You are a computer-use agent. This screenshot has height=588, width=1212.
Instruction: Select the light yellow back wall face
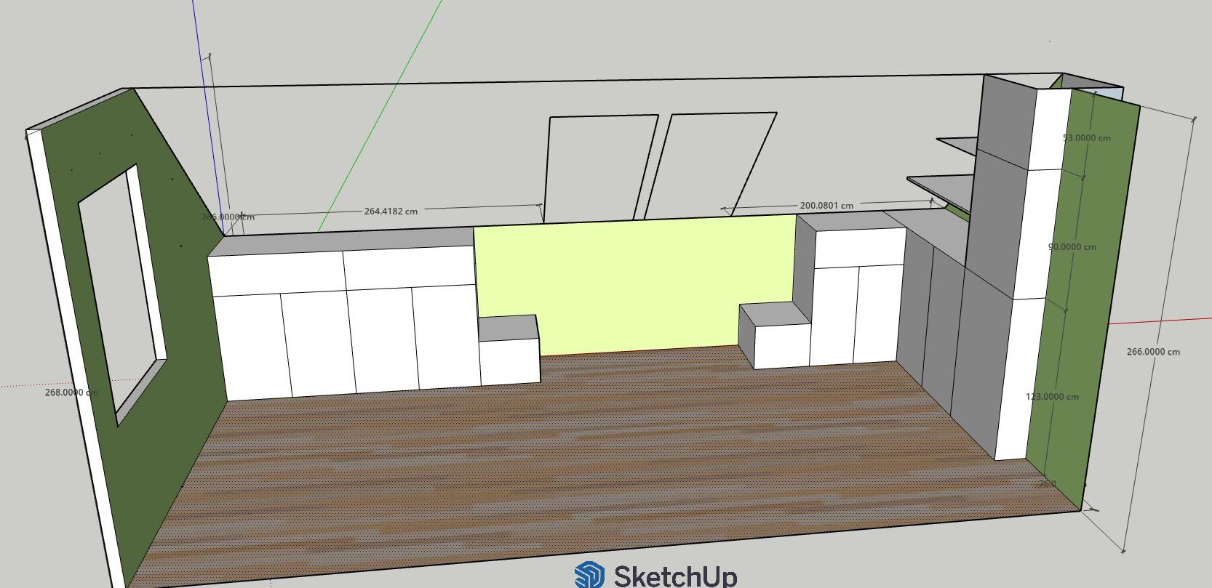633,283
